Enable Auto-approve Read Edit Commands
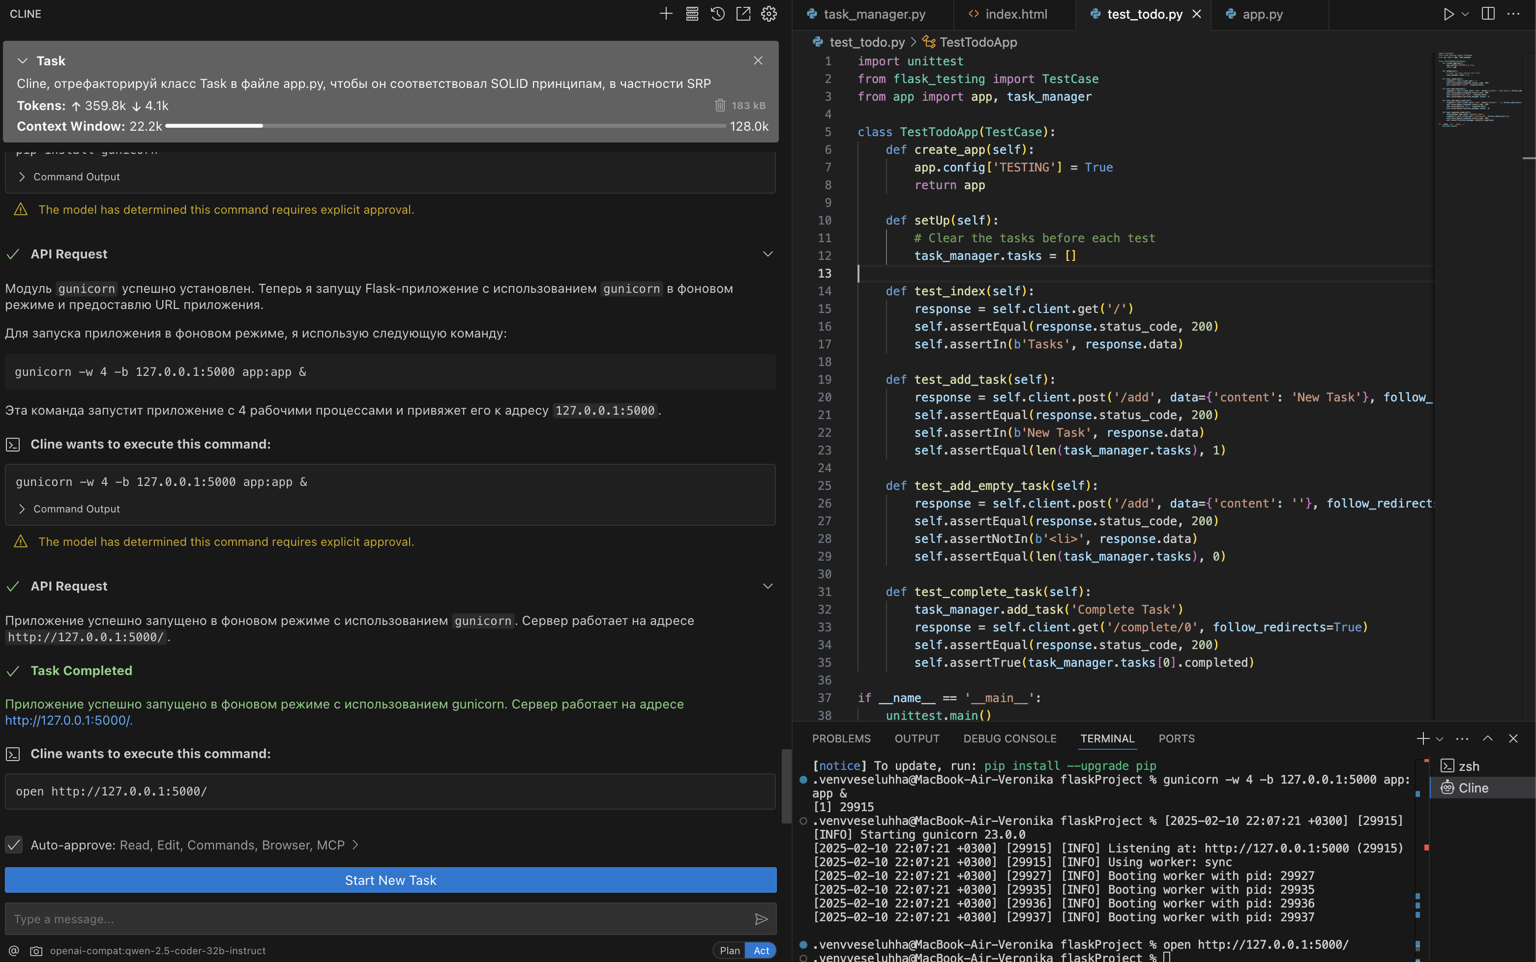Screen dimensions: 1536x962 point(14,844)
